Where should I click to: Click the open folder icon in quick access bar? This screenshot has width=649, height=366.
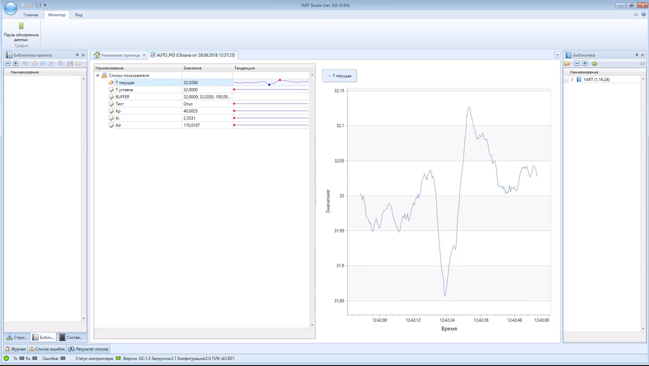point(31,5)
